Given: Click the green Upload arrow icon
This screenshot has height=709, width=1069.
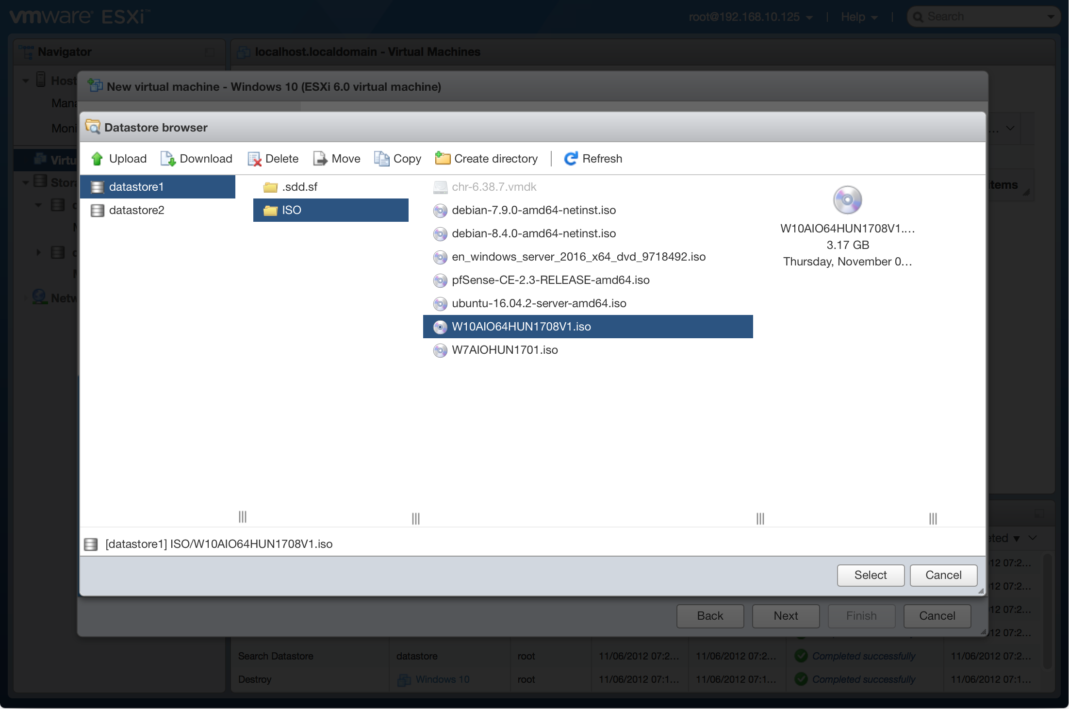Looking at the screenshot, I should (x=97, y=159).
